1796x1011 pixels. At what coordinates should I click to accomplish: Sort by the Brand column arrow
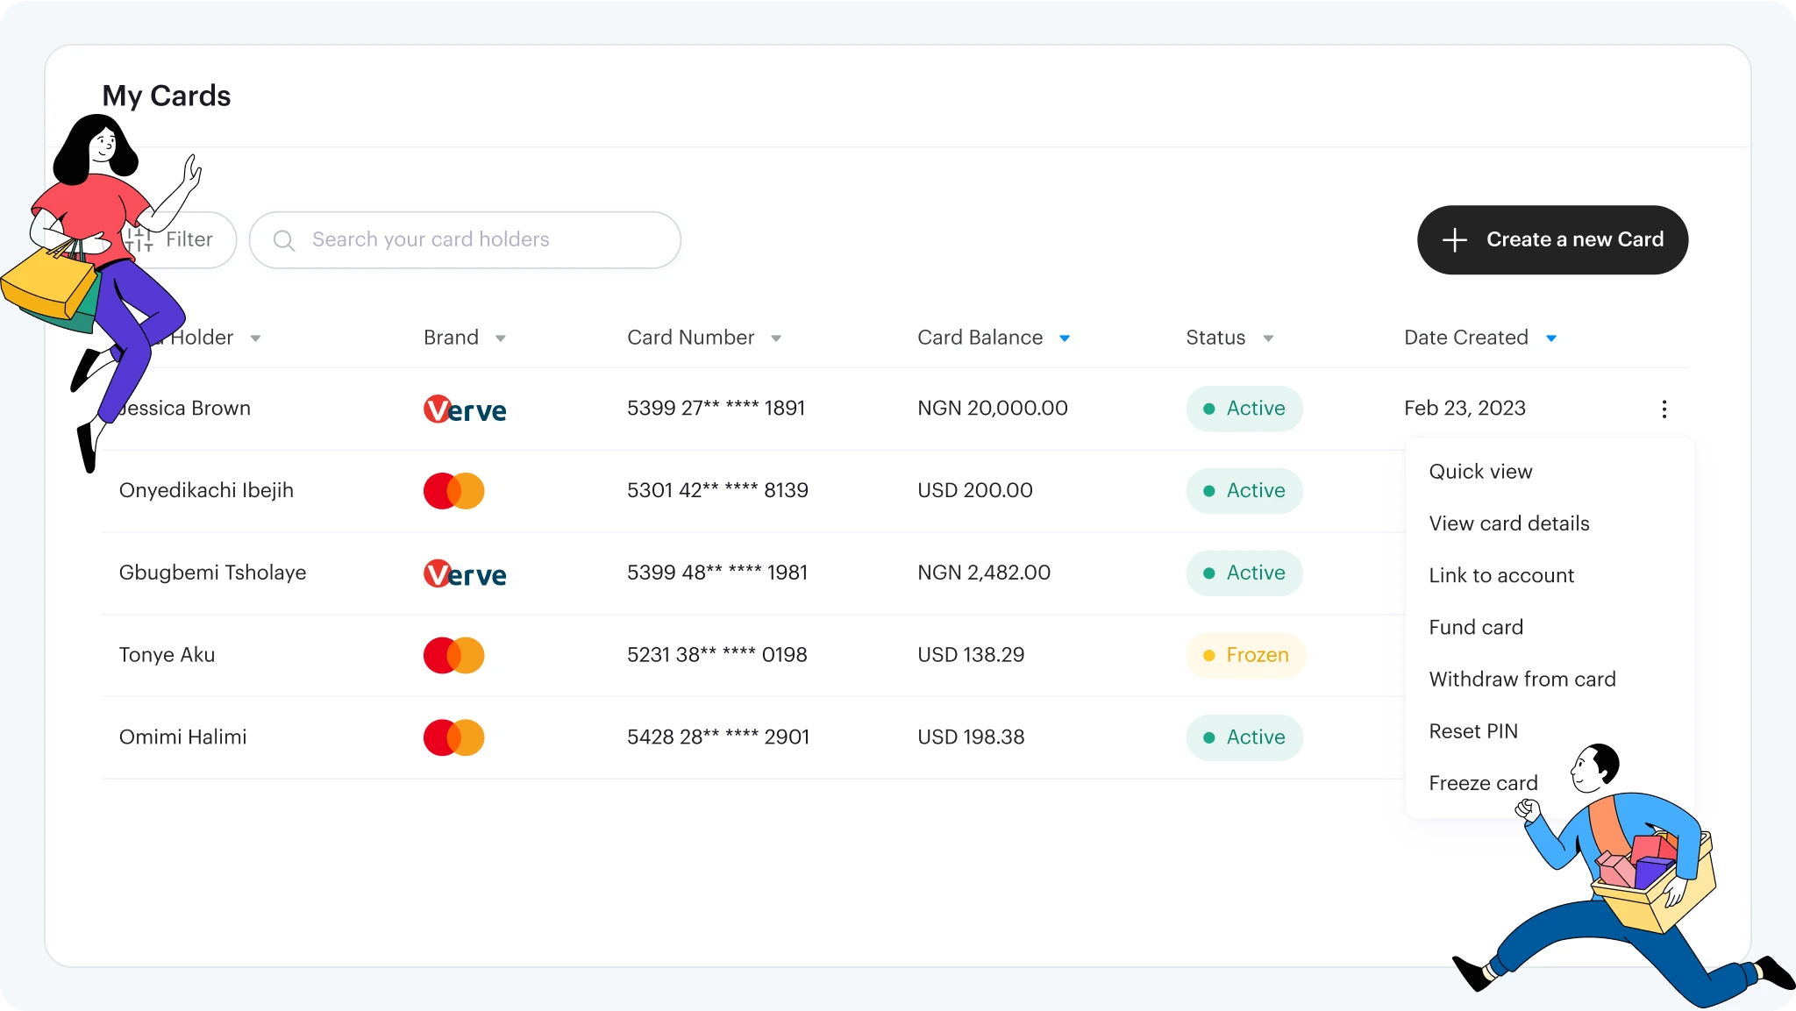point(500,338)
